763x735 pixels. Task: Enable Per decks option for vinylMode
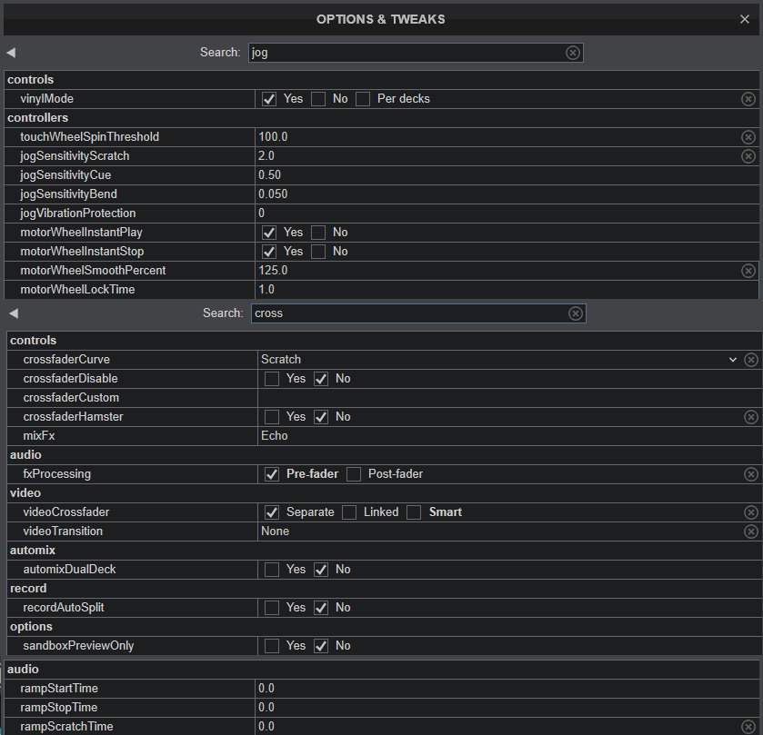pyautogui.click(x=363, y=99)
